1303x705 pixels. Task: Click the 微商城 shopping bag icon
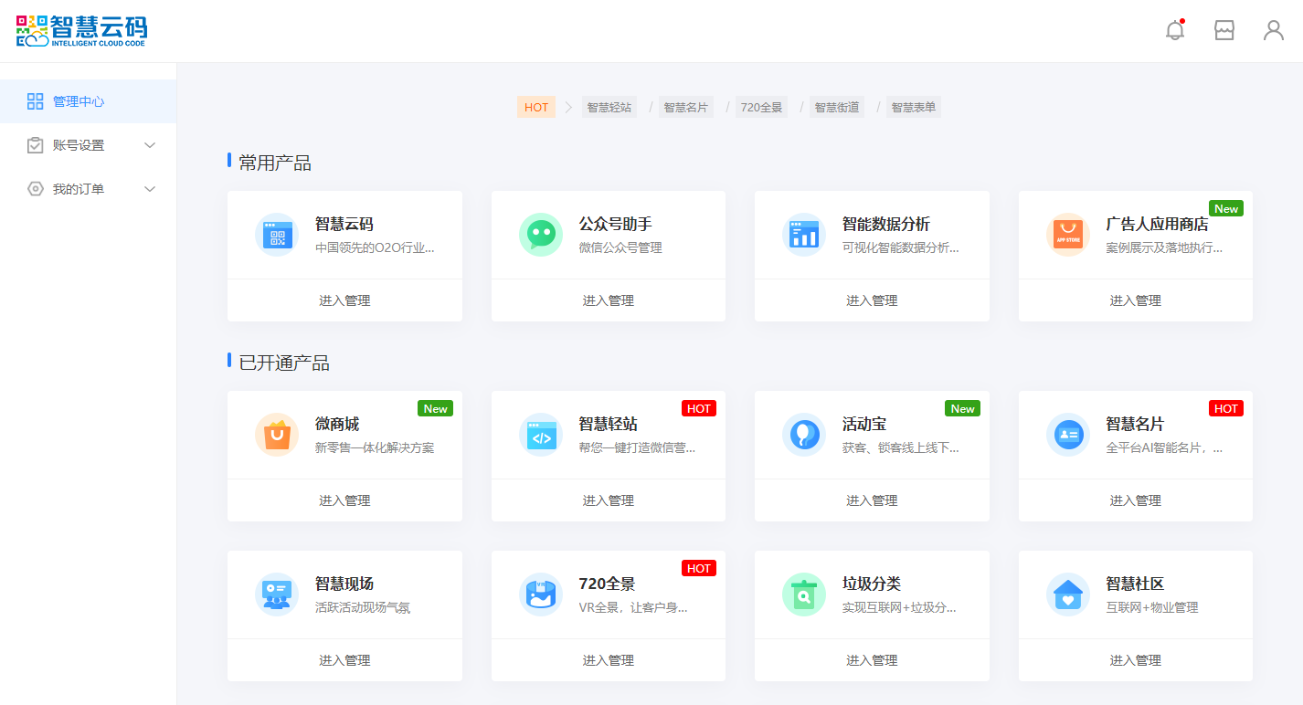coord(277,435)
